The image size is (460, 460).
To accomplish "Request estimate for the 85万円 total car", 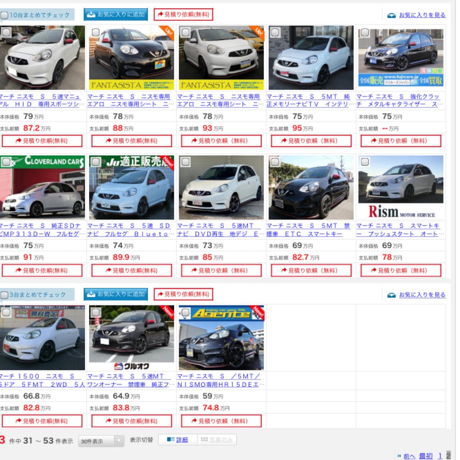I will click(221, 271).
